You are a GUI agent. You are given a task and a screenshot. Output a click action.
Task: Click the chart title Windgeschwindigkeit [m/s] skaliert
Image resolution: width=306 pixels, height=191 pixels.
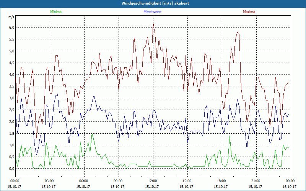tap(155, 3)
